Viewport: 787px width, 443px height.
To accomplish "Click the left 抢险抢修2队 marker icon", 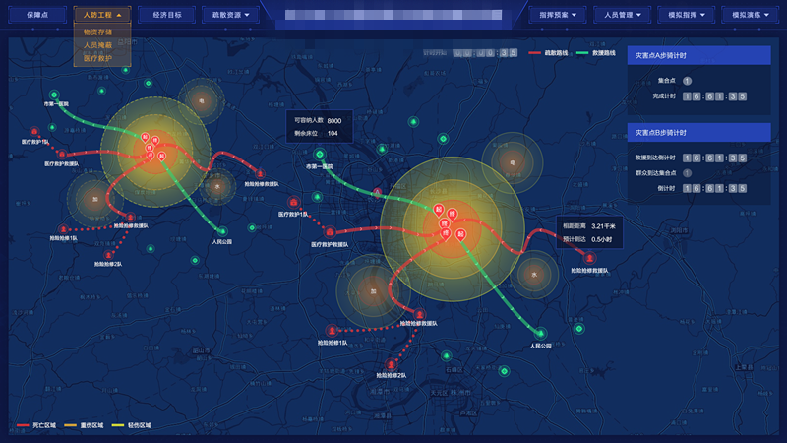I will click(108, 253).
